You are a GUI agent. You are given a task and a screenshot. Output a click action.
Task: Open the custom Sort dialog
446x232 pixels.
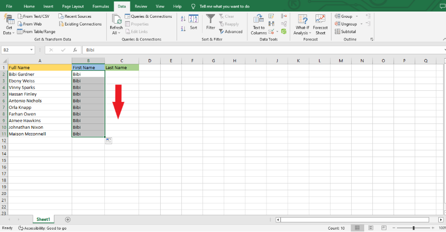click(193, 22)
